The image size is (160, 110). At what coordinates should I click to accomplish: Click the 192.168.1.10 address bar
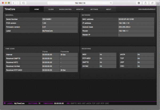click(80, 3)
